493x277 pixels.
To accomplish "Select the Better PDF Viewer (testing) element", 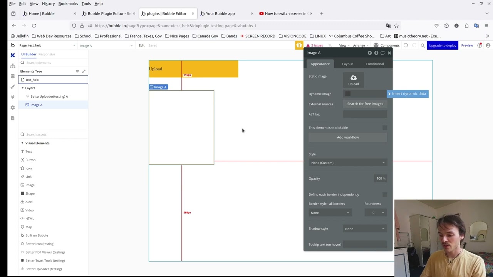I will pyautogui.click(x=45, y=252).
